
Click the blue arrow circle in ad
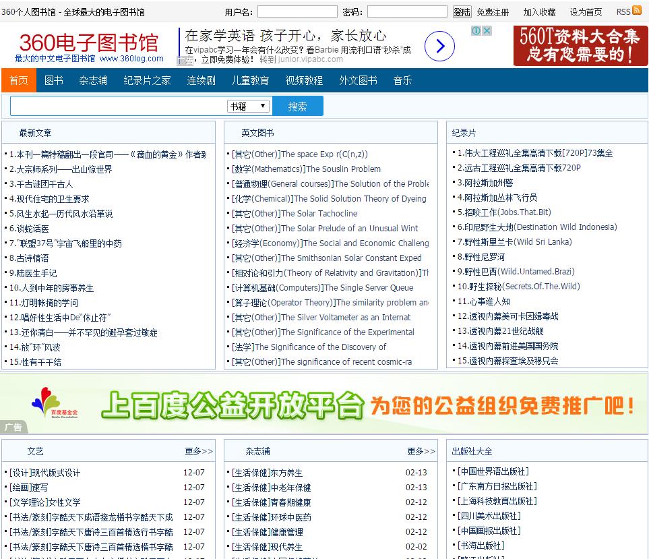pyautogui.click(x=439, y=46)
